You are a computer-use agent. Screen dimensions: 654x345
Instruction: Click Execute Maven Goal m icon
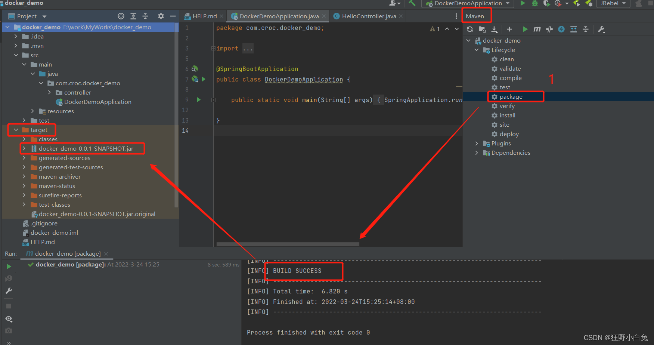coord(537,29)
